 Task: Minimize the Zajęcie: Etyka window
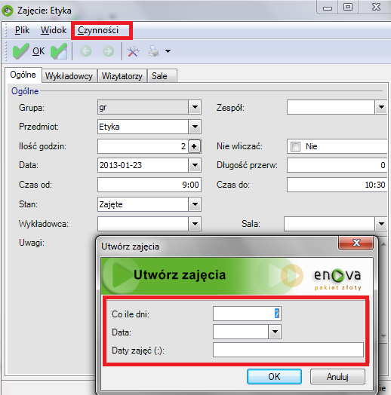(328, 8)
